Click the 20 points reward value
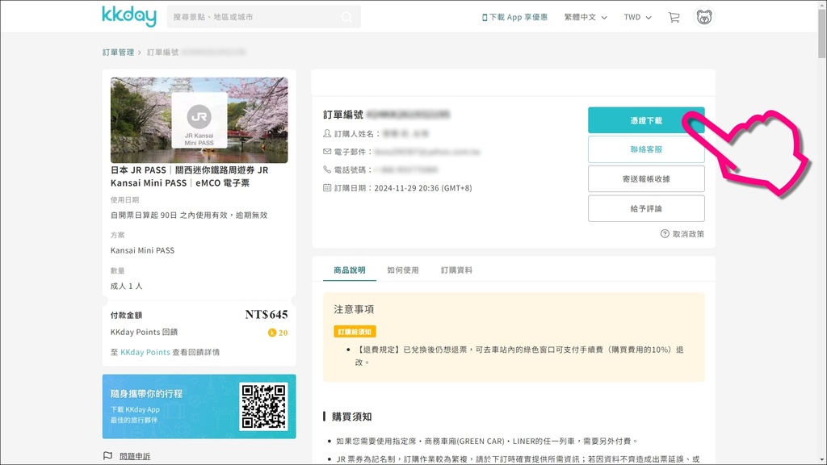 pos(283,333)
